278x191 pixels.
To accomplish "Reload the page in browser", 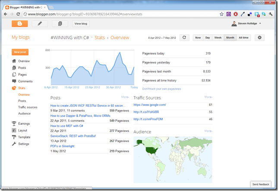I will click(18, 14).
